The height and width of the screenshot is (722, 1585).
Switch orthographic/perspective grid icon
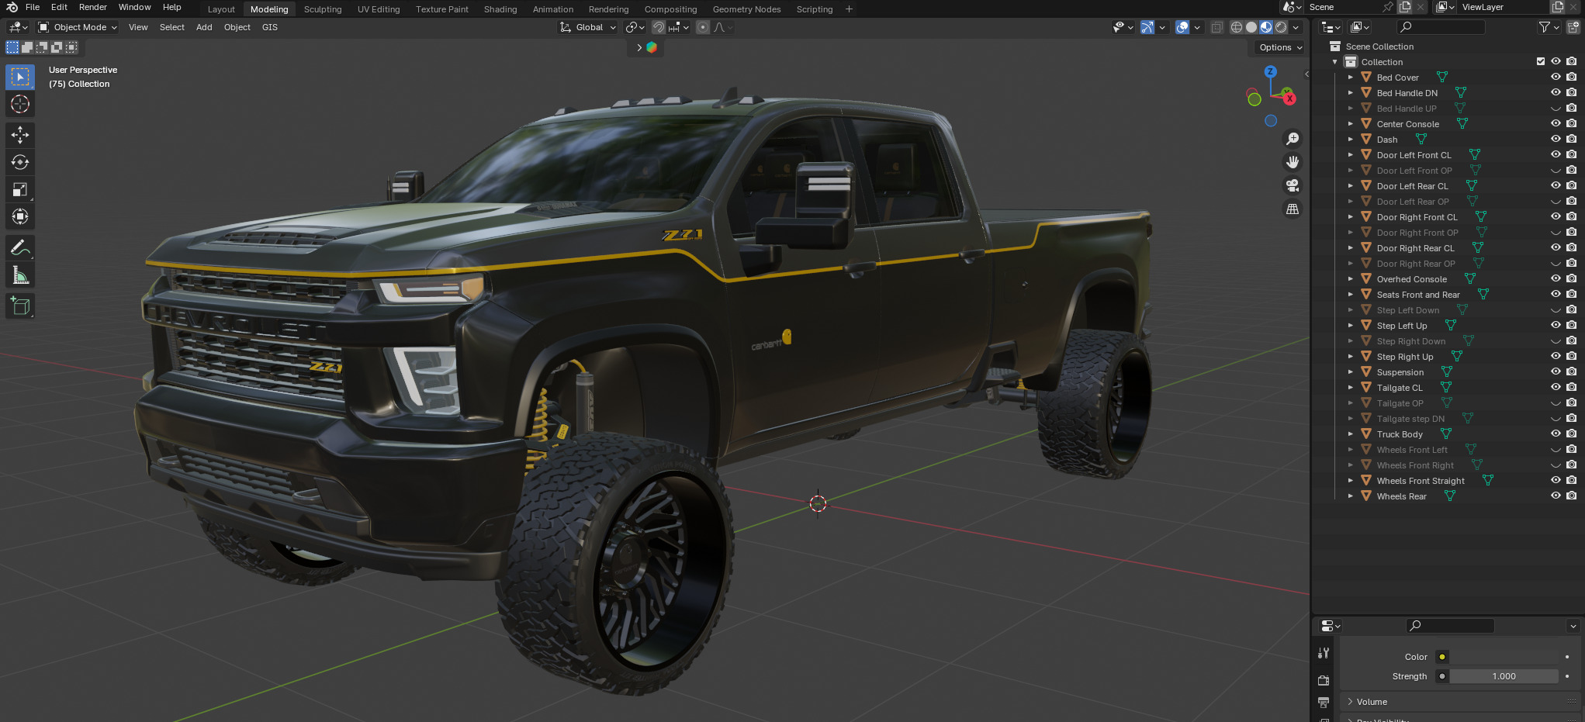coord(1293,209)
